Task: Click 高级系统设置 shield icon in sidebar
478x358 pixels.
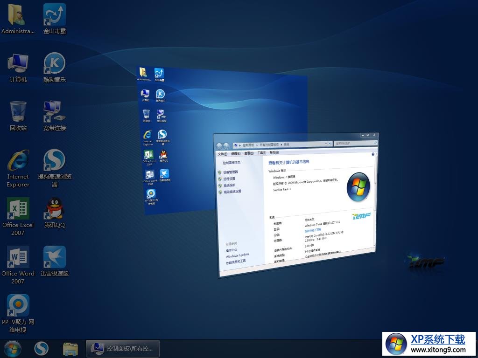Action: (220, 192)
